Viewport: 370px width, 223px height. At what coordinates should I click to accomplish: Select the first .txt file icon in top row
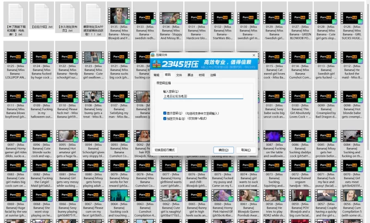pos(16,13)
